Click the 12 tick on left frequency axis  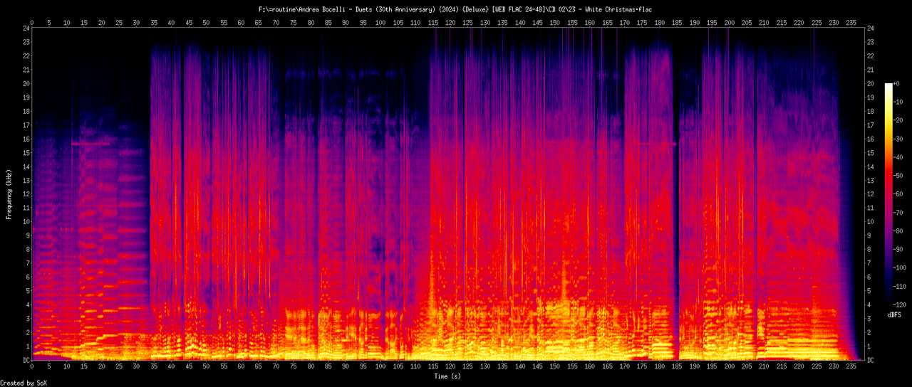26,194
